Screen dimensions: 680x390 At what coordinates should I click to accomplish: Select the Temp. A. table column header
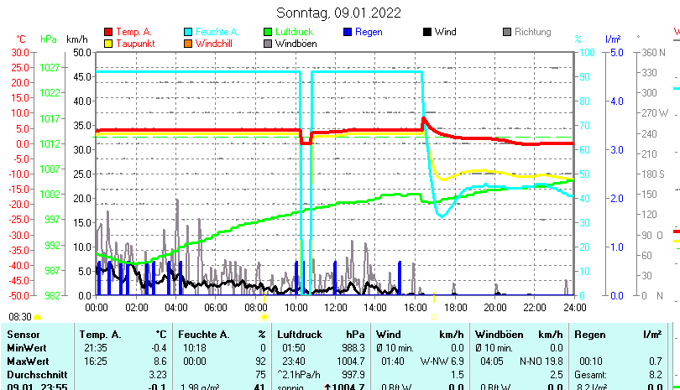pyautogui.click(x=99, y=335)
